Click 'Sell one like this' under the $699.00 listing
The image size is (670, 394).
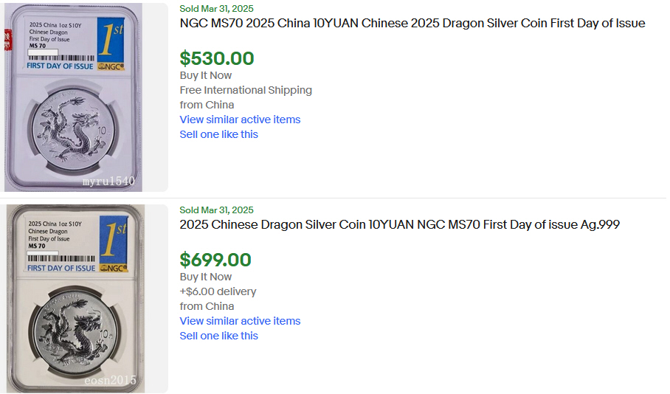218,336
